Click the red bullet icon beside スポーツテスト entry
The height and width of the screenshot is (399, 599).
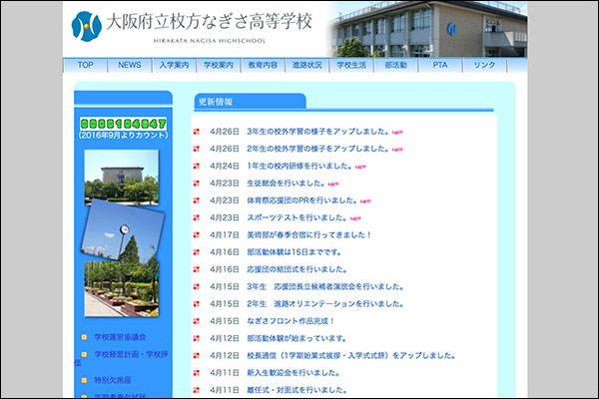pyautogui.click(x=197, y=217)
